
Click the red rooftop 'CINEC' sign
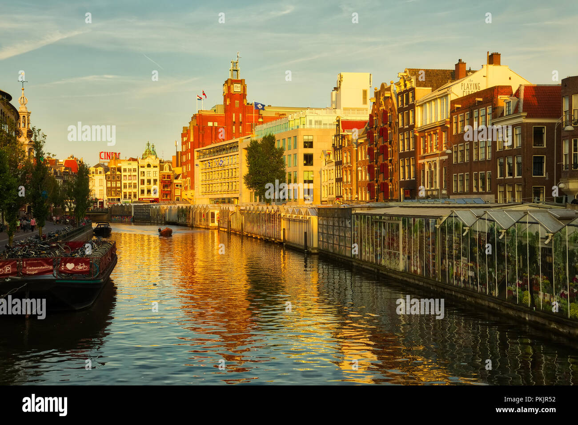point(109,156)
